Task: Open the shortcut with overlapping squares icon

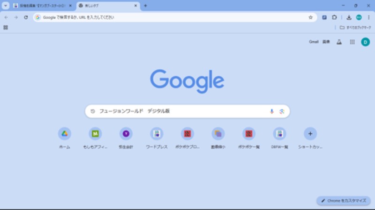Action: pos(218,138)
